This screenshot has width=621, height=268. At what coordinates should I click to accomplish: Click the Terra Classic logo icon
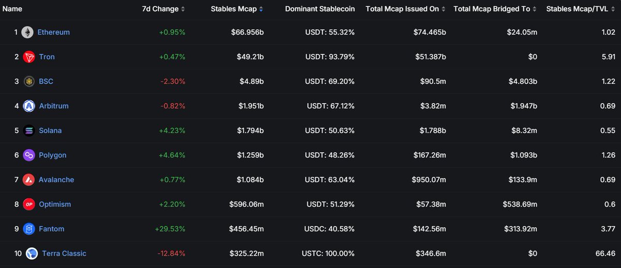pos(32,254)
